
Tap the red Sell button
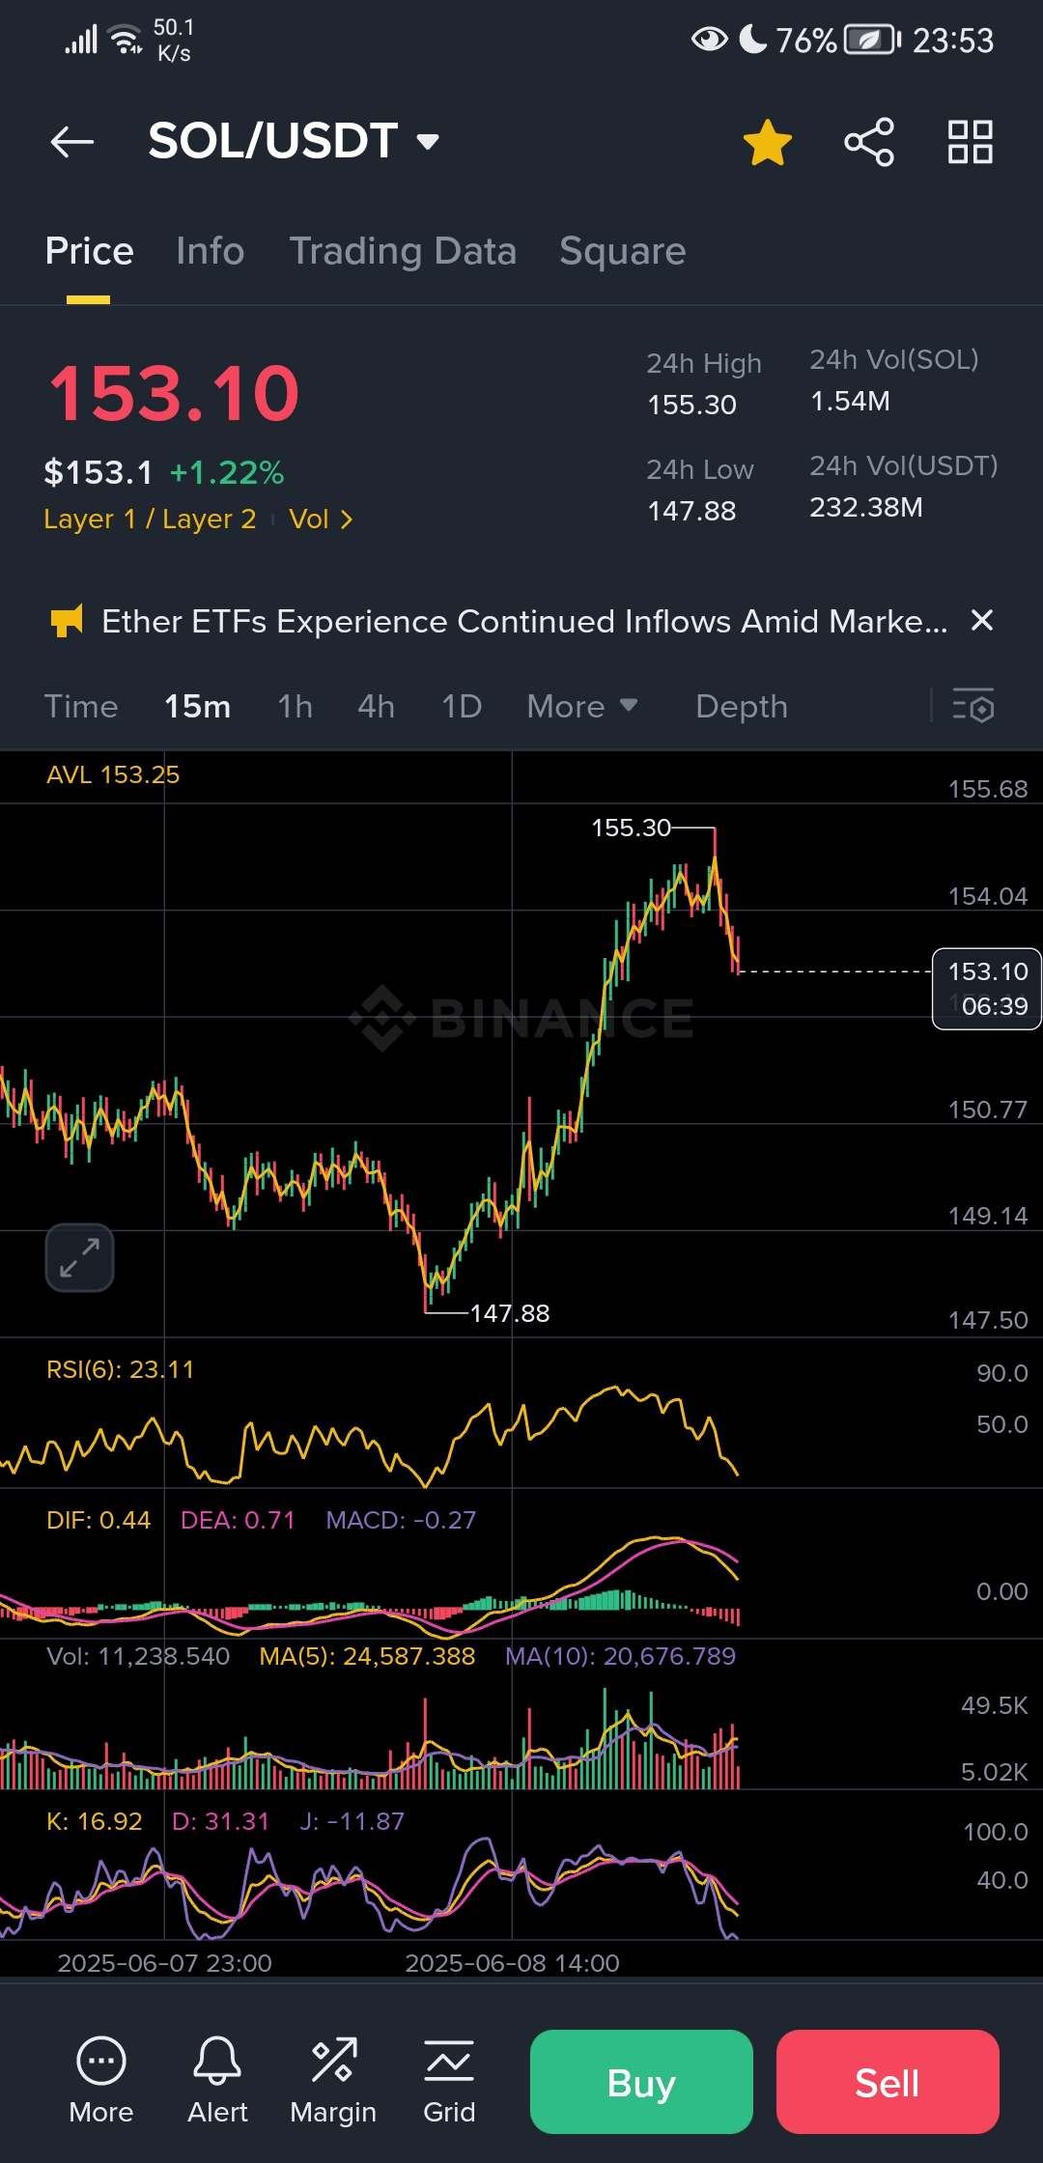pyautogui.click(x=888, y=2082)
